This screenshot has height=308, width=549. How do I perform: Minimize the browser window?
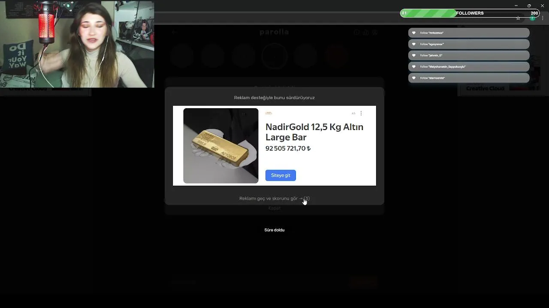coord(516,6)
